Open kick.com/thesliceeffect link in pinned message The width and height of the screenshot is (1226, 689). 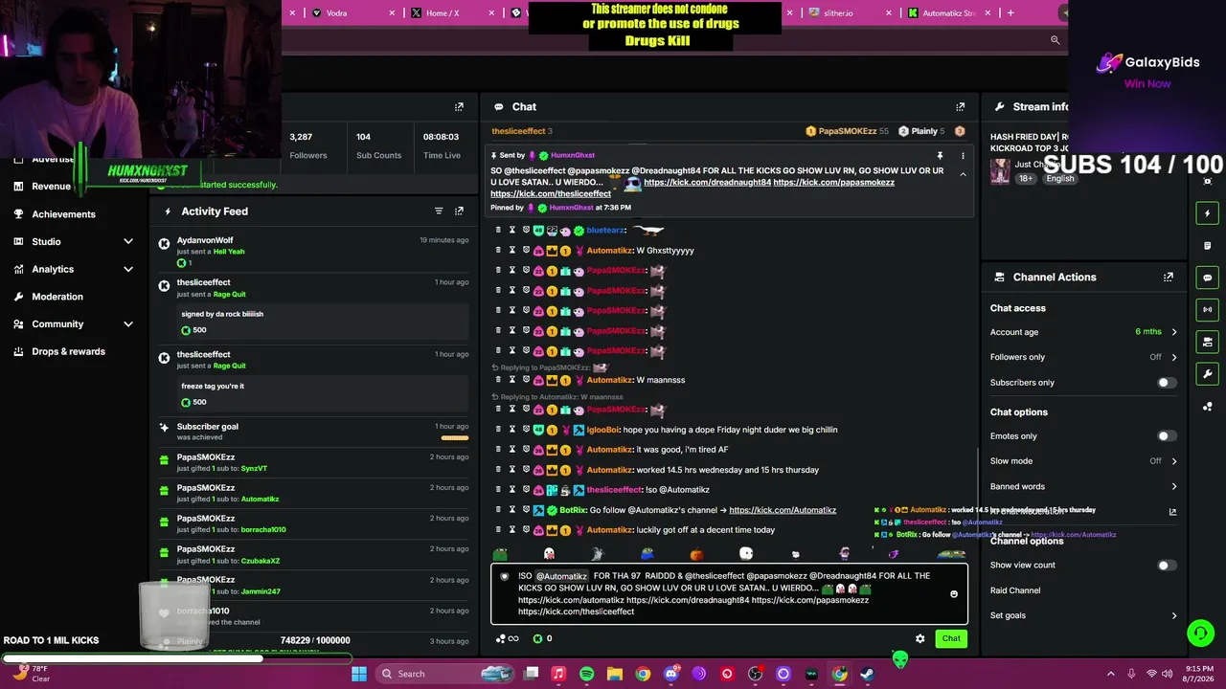(x=551, y=194)
